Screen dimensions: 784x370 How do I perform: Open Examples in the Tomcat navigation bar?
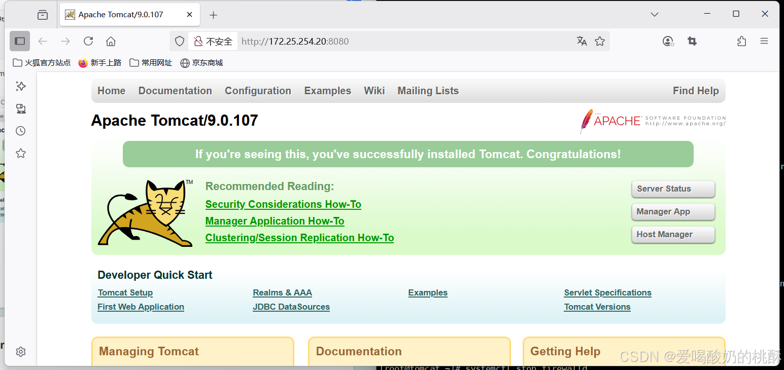pyautogui.click(x=327, y=91)
